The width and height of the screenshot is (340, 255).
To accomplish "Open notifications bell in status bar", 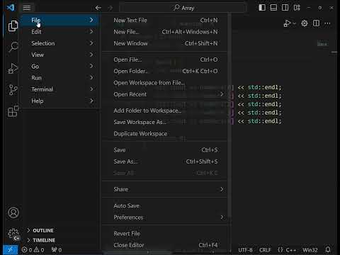I will pyautogui.click(x=328, y=249).
